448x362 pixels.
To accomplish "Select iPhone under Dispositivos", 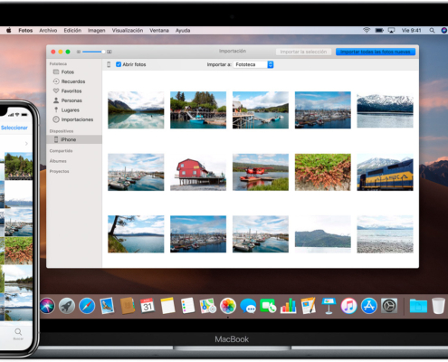I will 74,139.
